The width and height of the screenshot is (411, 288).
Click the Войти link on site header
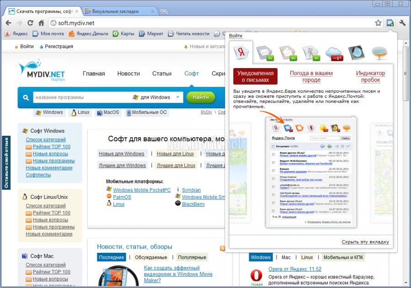27,46
